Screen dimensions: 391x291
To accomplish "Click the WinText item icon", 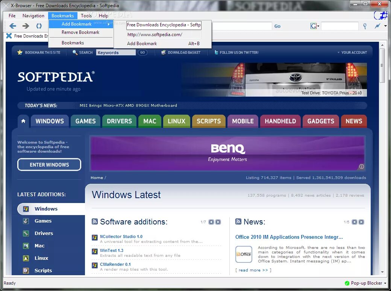I will pos(95,252).
